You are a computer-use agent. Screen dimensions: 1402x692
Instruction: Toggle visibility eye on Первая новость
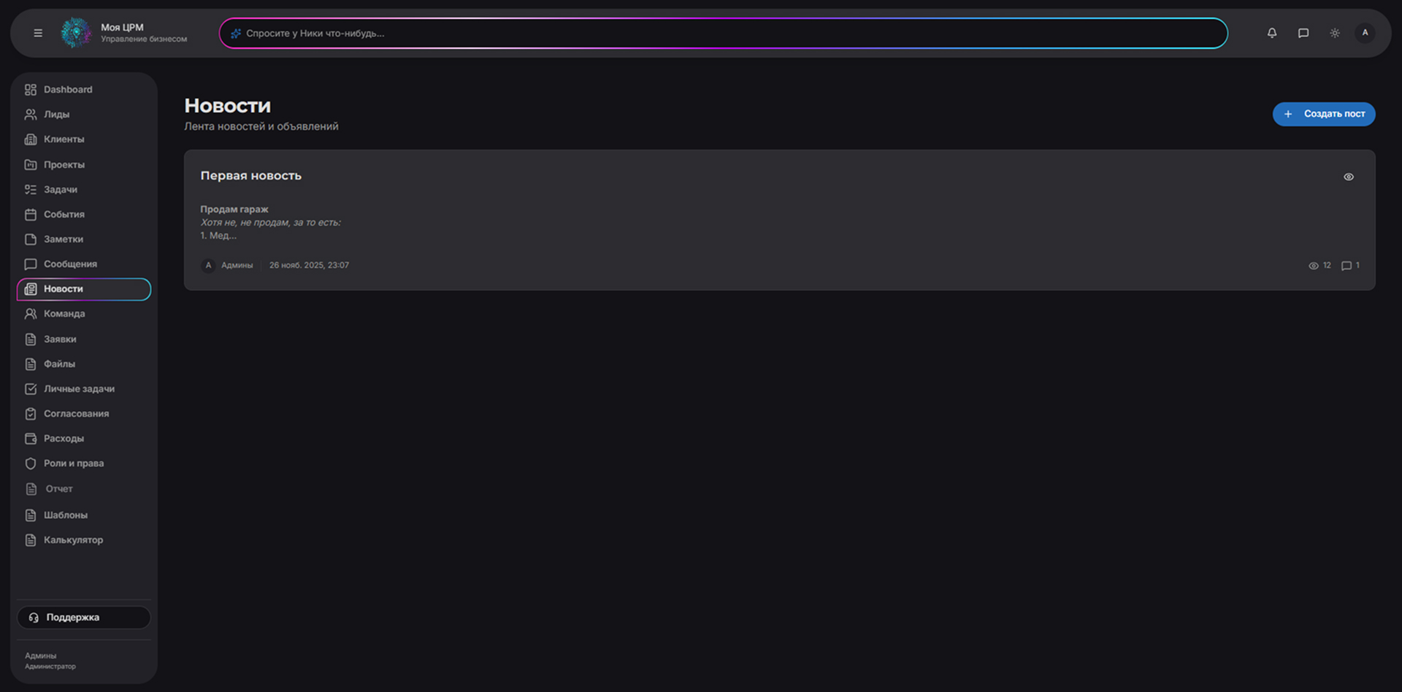coord(1349,177)
